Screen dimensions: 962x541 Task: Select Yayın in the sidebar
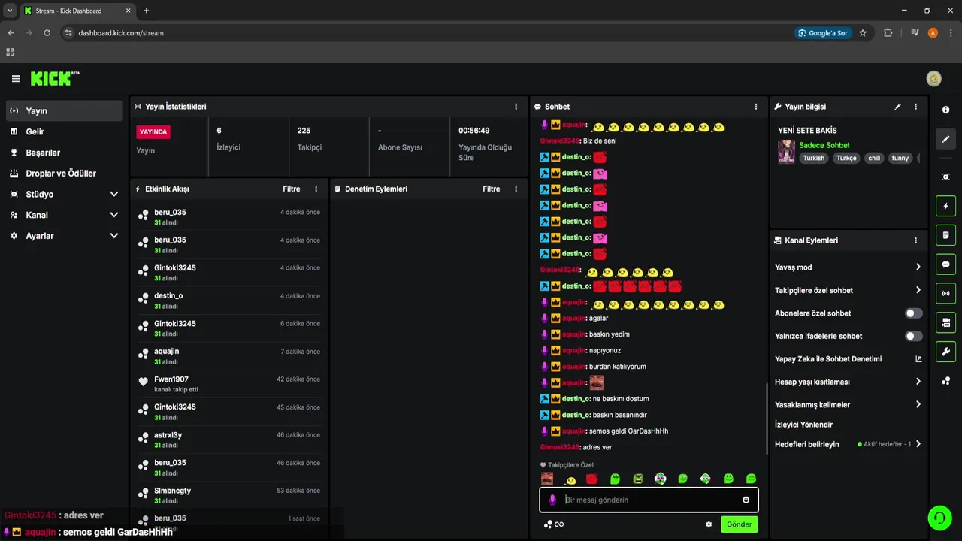[64, 110]
